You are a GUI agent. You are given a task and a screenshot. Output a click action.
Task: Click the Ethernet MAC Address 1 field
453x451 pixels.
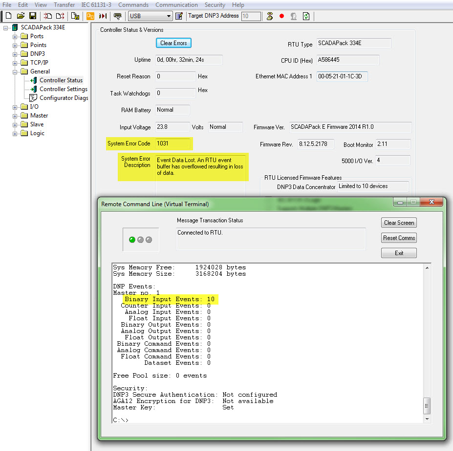pyautogui.click(x=342, y=76)
